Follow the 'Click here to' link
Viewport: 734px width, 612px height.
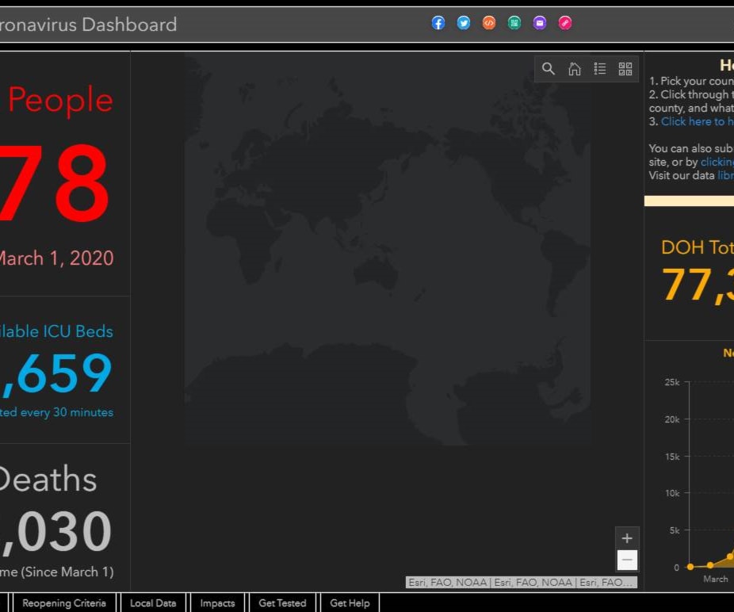coord(697,122)
